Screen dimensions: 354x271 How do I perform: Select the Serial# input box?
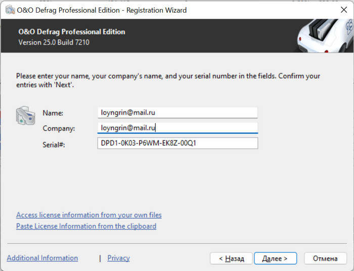(178, 143)
